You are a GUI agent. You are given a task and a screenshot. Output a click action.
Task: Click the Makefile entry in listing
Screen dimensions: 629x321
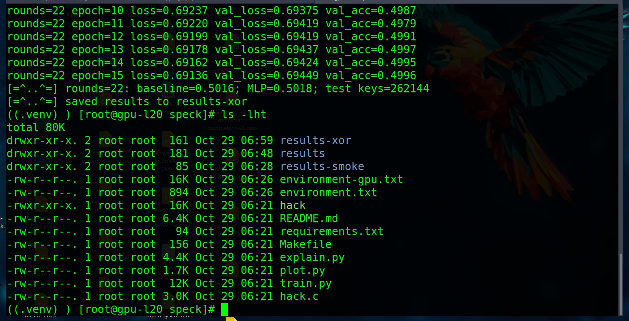click(x=306, y=244)
